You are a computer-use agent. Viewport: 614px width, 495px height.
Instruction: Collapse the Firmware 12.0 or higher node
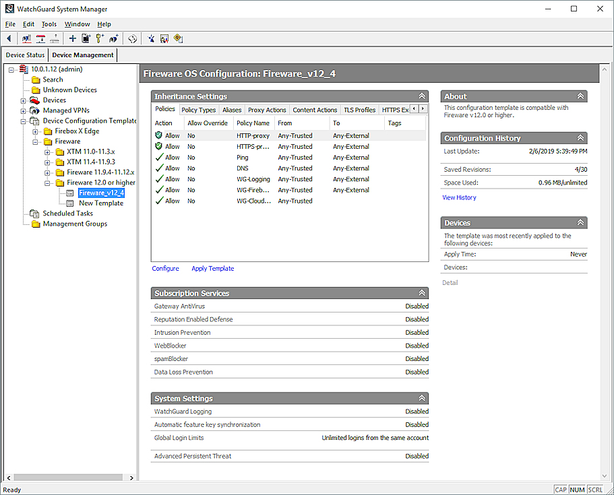point(47,183)
